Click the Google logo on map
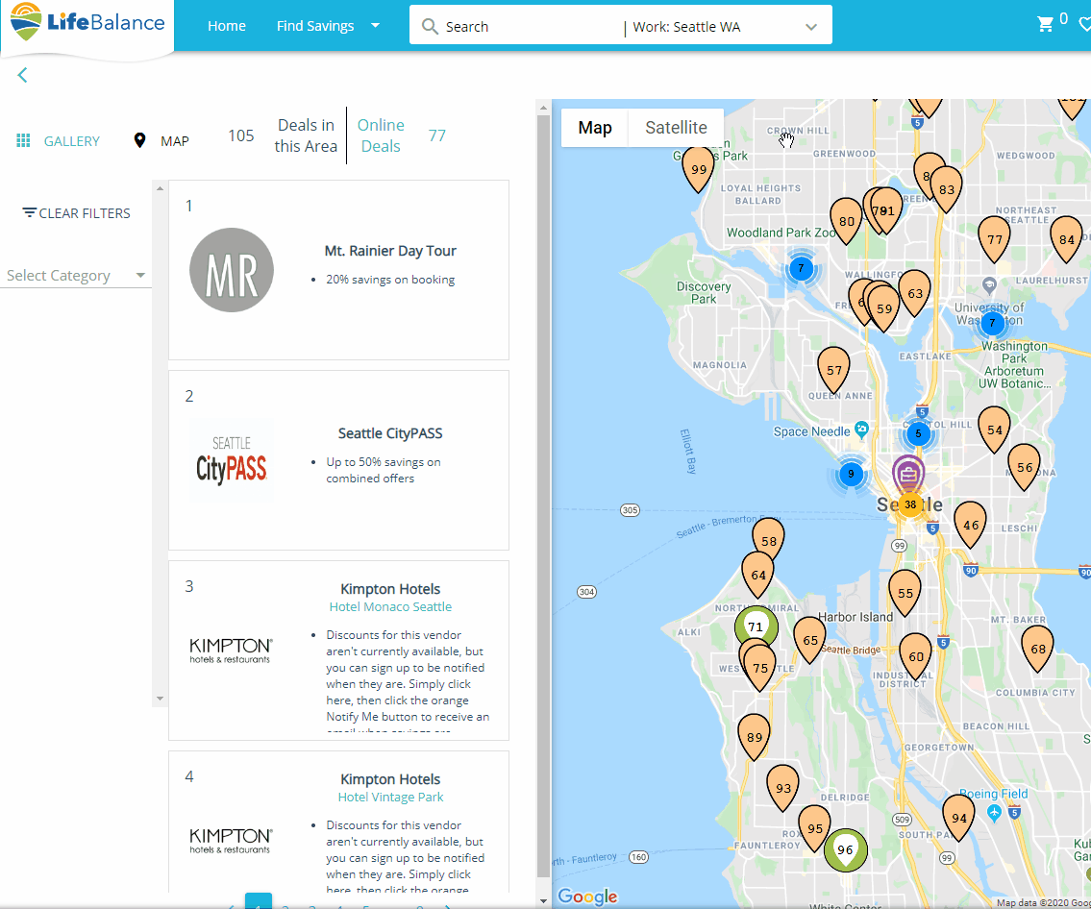The image size is (1091, 909). pyautogui.click(x=588, y=896)
